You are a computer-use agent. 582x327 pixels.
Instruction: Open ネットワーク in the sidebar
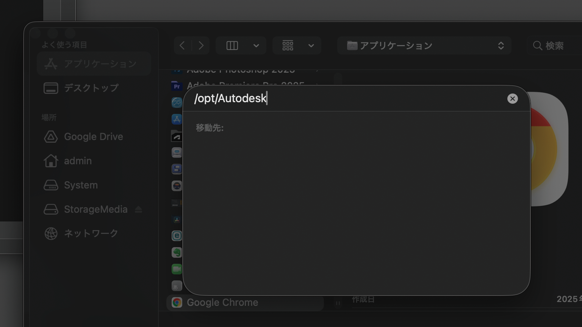91,234
